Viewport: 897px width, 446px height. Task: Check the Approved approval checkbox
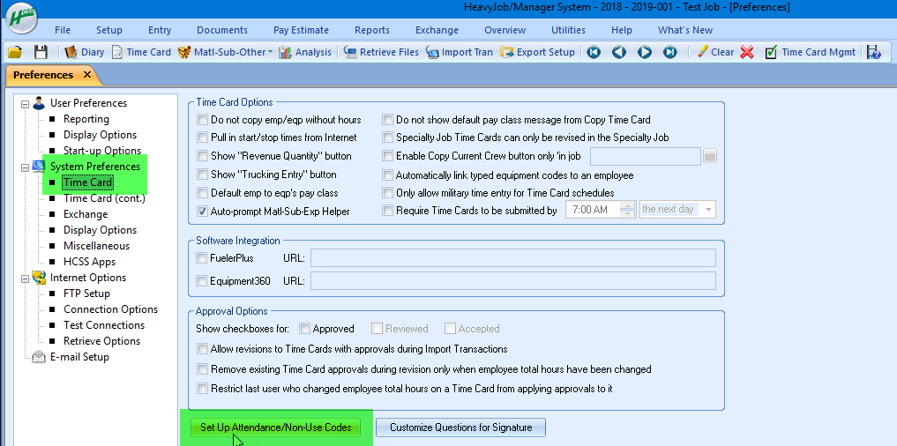(x=305, y=329)
